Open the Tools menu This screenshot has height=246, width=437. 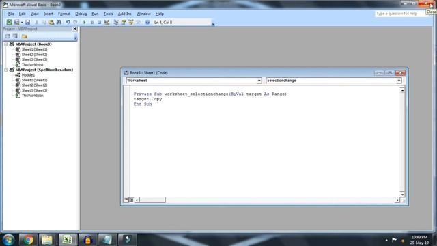click(x=108, y=14)
